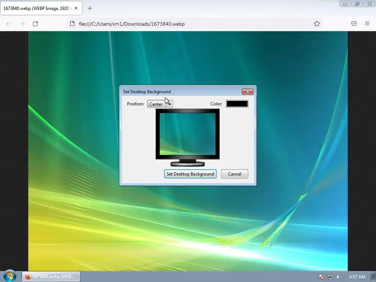Screen dimensions: 376x282
Task: Open the Position dropdown showing Center
Action: pyautogui.click(x=160, y=104)
